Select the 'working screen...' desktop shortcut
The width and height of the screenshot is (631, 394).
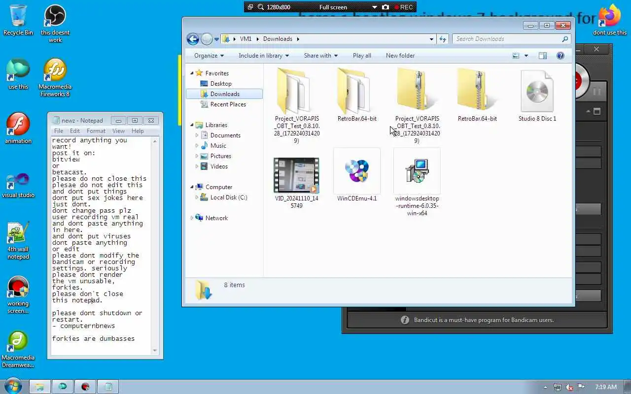(x=18, y=295)
